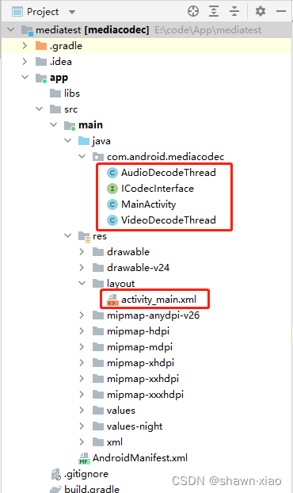Click the AndroidManifest.xml file icon
Viewport: 293px width, 493px height.
tap(84, 458)
